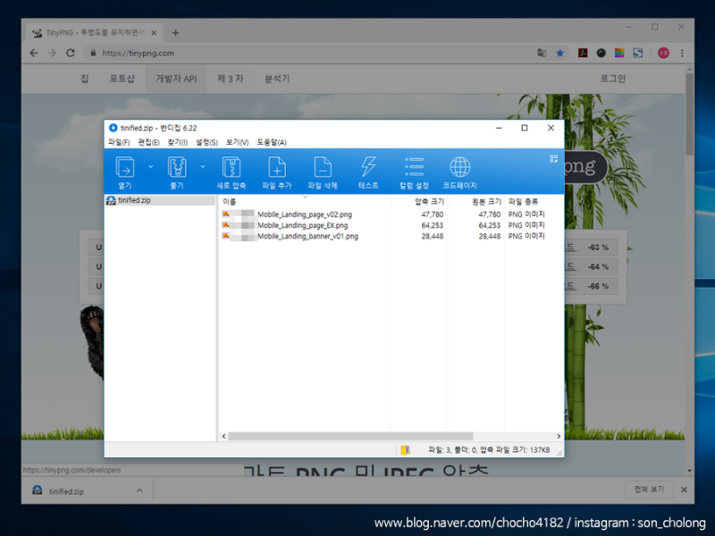Open the File (파일) menu
The image size is (715, 536).
point(119,142)
